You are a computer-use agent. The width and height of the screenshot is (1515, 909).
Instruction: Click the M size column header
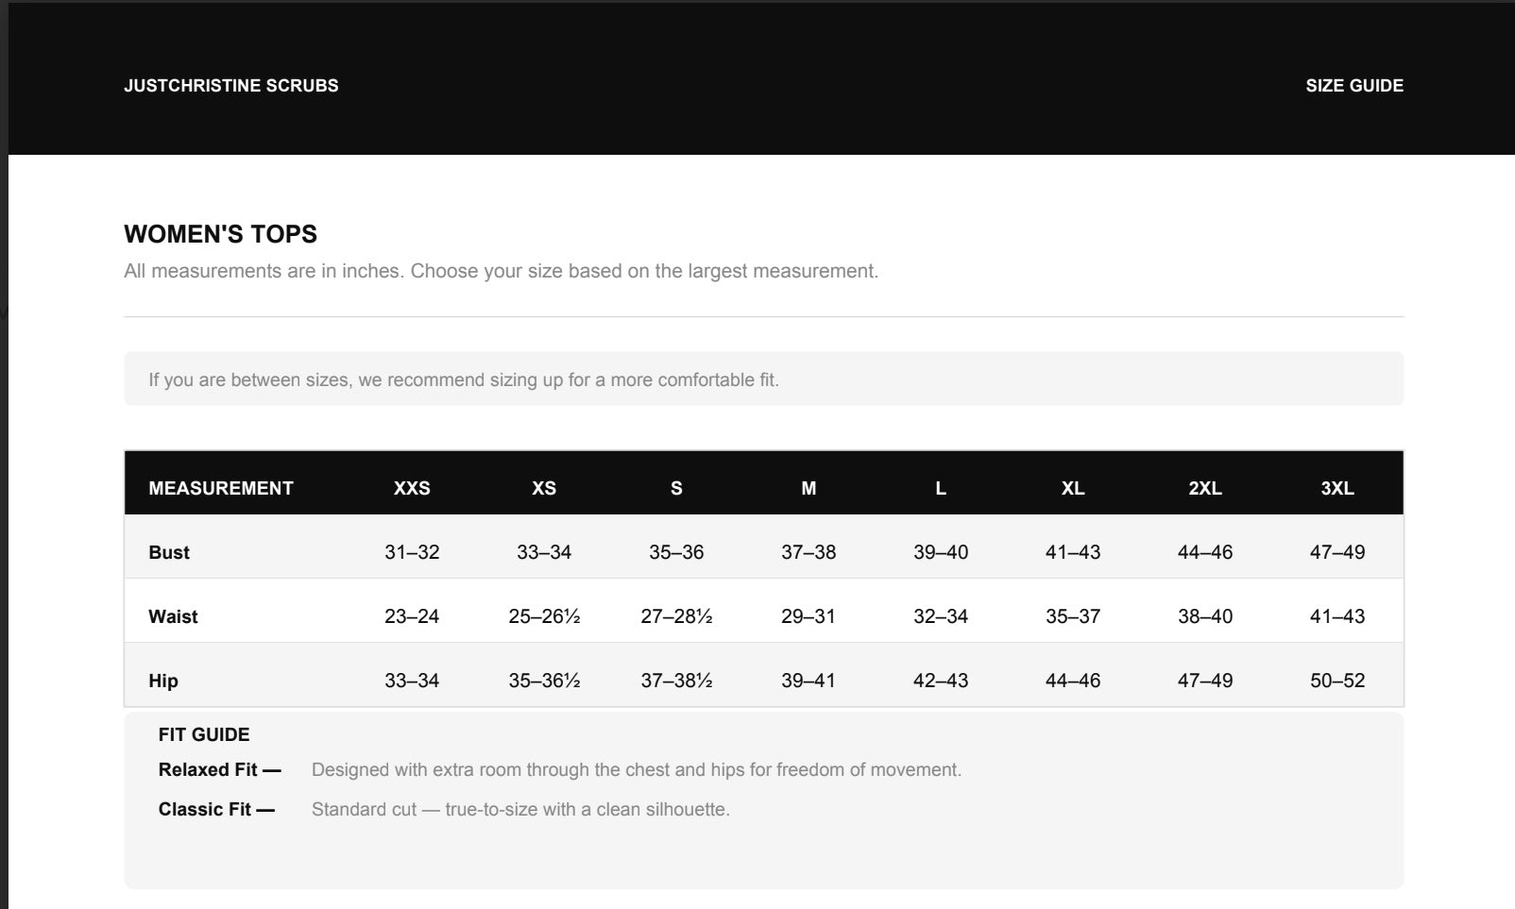(809, 488)
